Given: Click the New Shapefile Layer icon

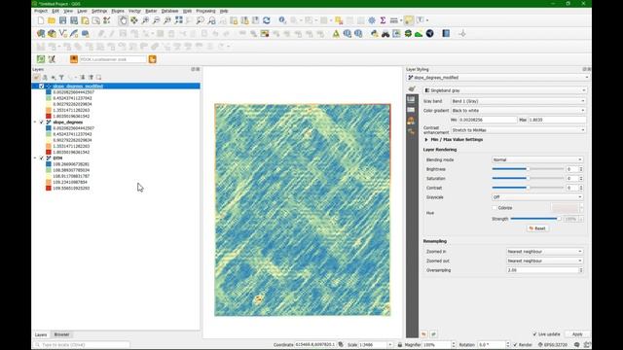Looking at the screenshot, I should click(x=63, y=34).
